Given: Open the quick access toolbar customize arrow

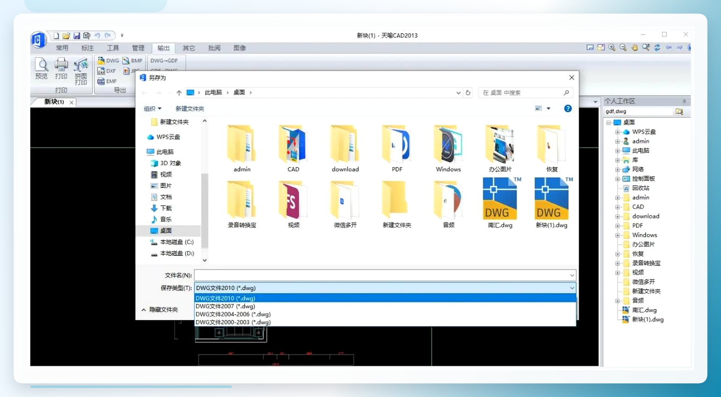Looking at the screenshot, I should [122, 36].
